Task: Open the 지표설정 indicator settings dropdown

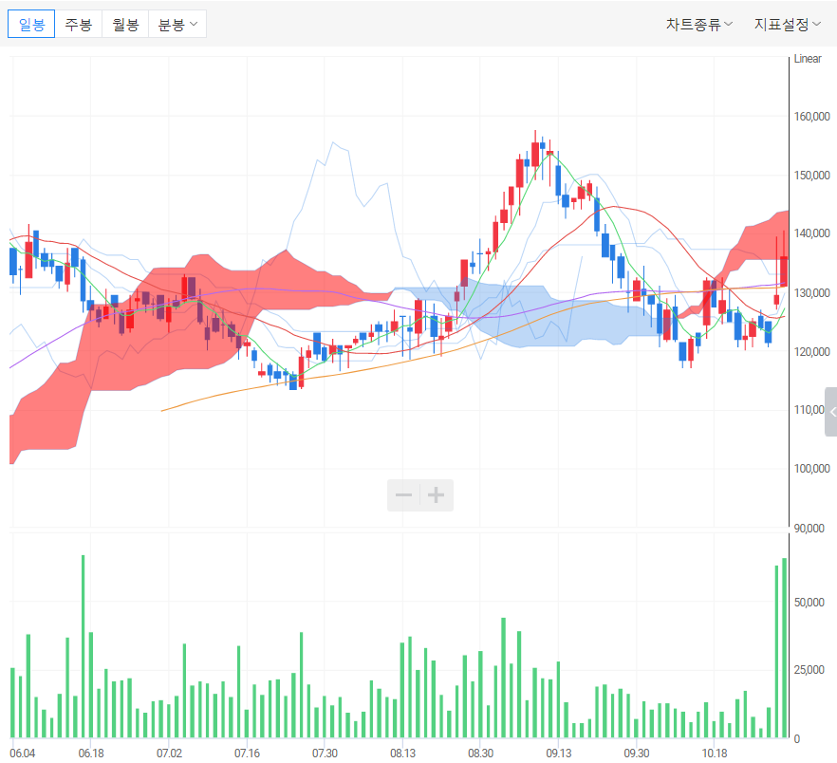Action: click(x=787, y=24)
